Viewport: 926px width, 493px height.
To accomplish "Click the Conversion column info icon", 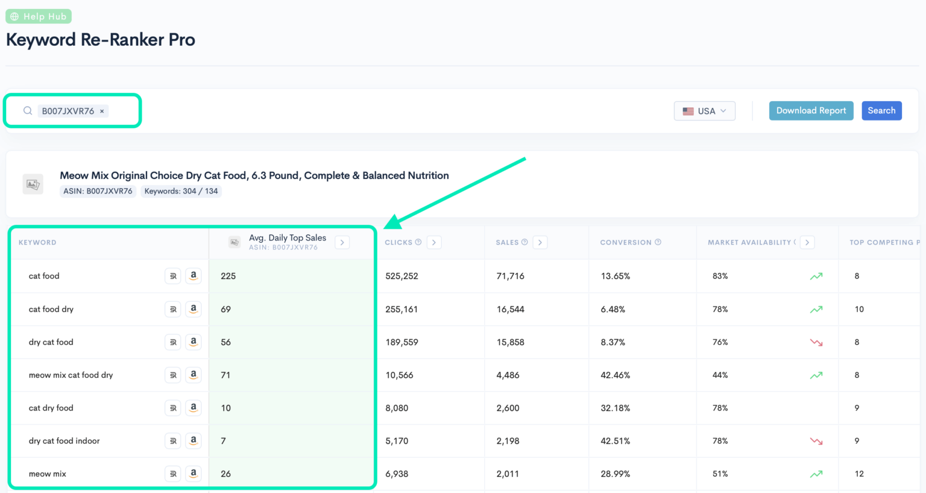I will click(x=657, y=242).
